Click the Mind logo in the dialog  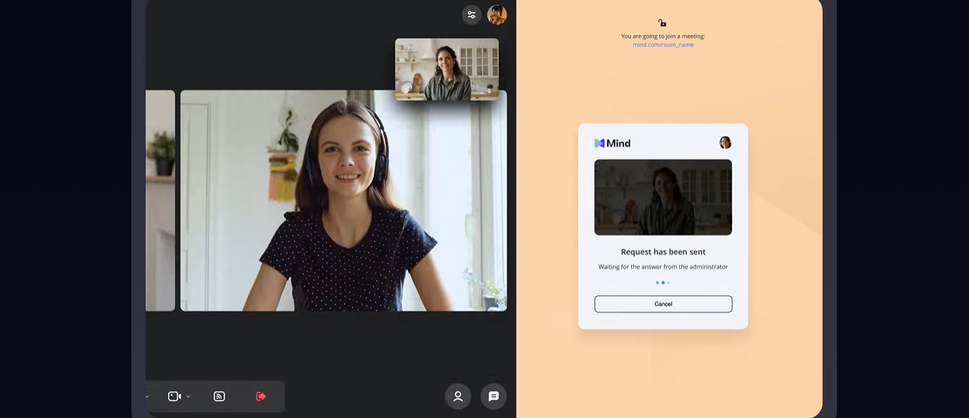click(612, 143)
